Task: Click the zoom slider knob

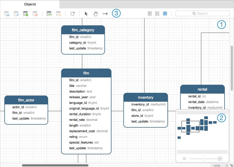Action: [x=204, y=159]
